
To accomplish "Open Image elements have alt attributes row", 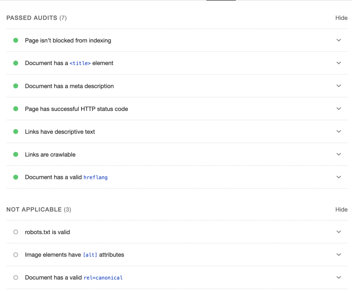I will pyautogui.click(x=74, y=255).
